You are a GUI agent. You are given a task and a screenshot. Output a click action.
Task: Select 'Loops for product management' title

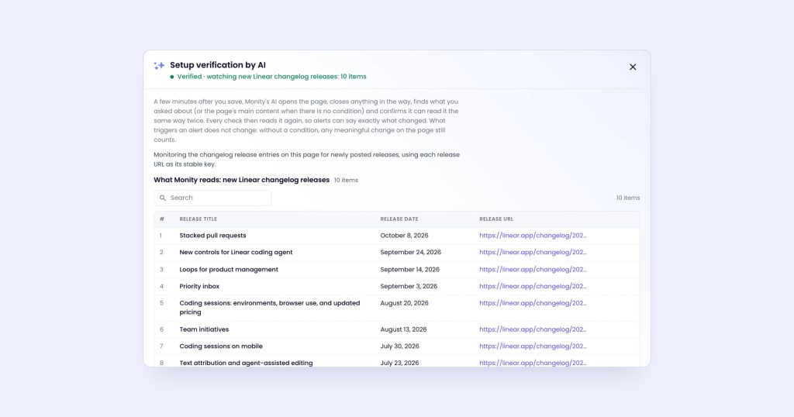tap(229, 269)
